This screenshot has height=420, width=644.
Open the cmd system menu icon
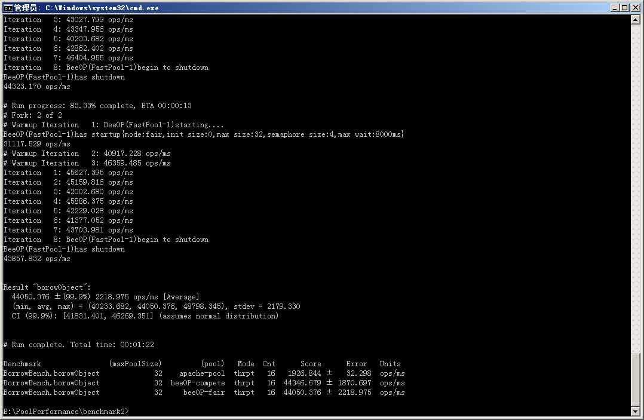[8, 8]
